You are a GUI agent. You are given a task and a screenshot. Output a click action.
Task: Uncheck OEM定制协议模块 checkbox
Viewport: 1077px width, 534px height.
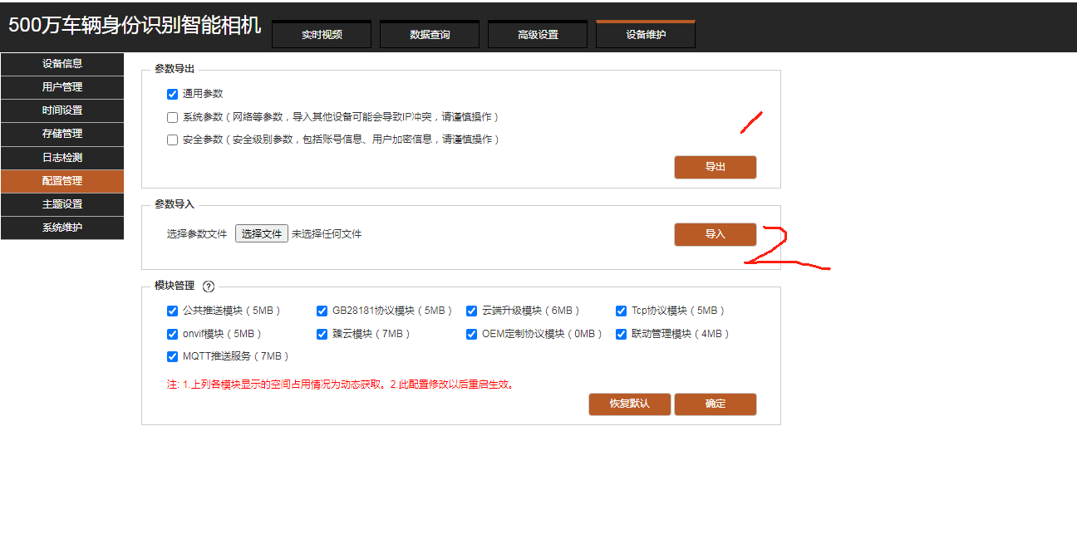[472, 334]
